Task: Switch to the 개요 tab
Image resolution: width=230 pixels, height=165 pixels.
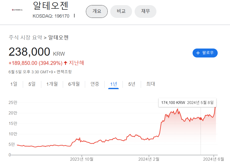Action: click(97, 11)
